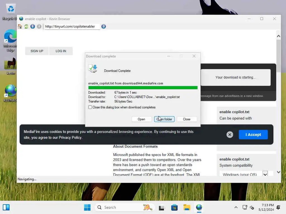Click the SIGN UP button on MediaFire page
Screen dimensions: 286x214
[x=37, y=51]
